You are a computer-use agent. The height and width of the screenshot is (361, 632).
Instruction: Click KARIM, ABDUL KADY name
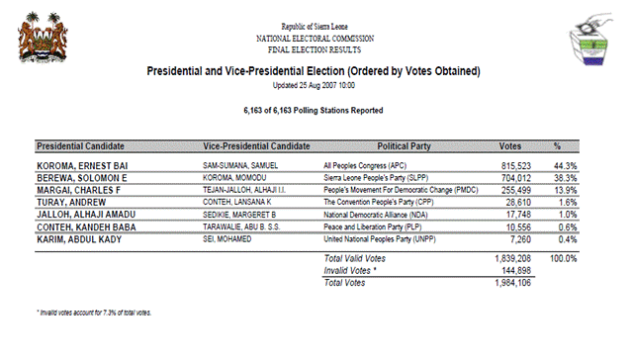click(x=79, y=239)
